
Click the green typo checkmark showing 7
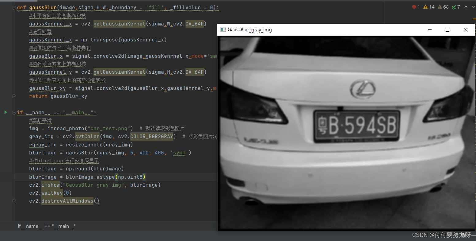[x=456, y=7]
